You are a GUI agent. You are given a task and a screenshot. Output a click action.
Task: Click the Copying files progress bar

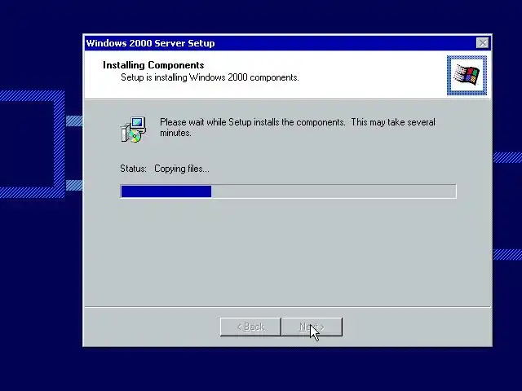click(x=288, y=191)
